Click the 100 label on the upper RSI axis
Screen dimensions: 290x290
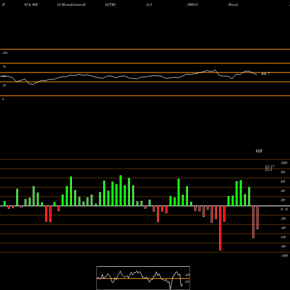click(5, 53)
